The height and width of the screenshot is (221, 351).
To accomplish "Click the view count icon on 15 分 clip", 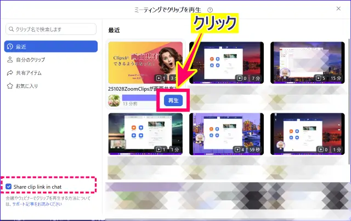I will tap(318, 78).
